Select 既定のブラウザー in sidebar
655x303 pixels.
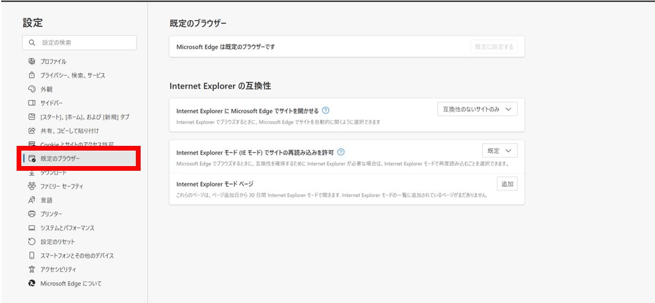point(80,158)
